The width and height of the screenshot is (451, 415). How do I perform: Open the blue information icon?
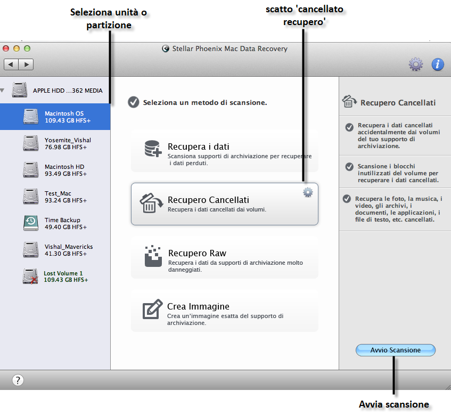438,64
